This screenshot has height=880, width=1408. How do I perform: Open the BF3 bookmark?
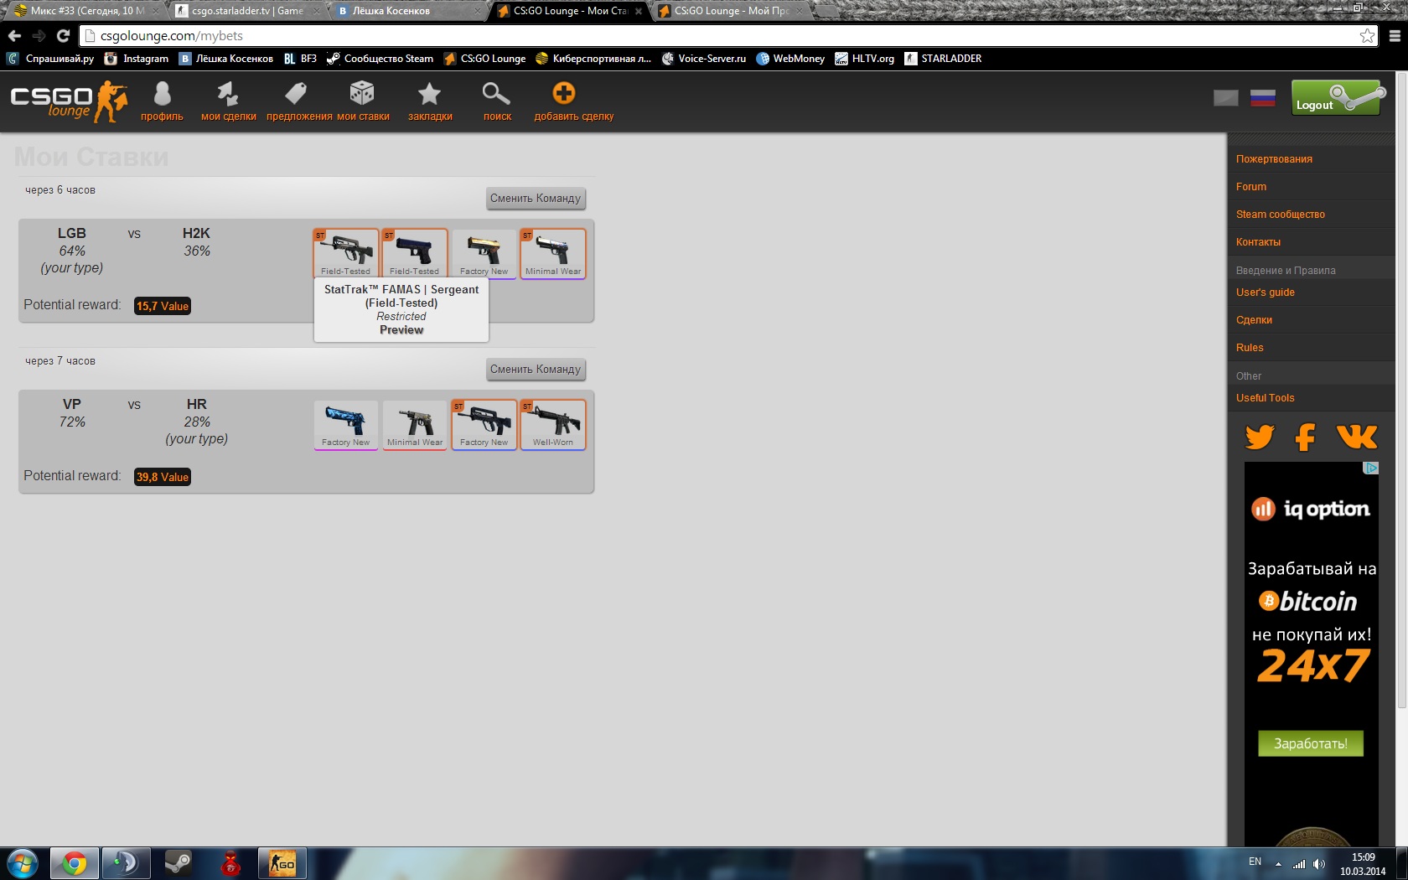(300, 59)
